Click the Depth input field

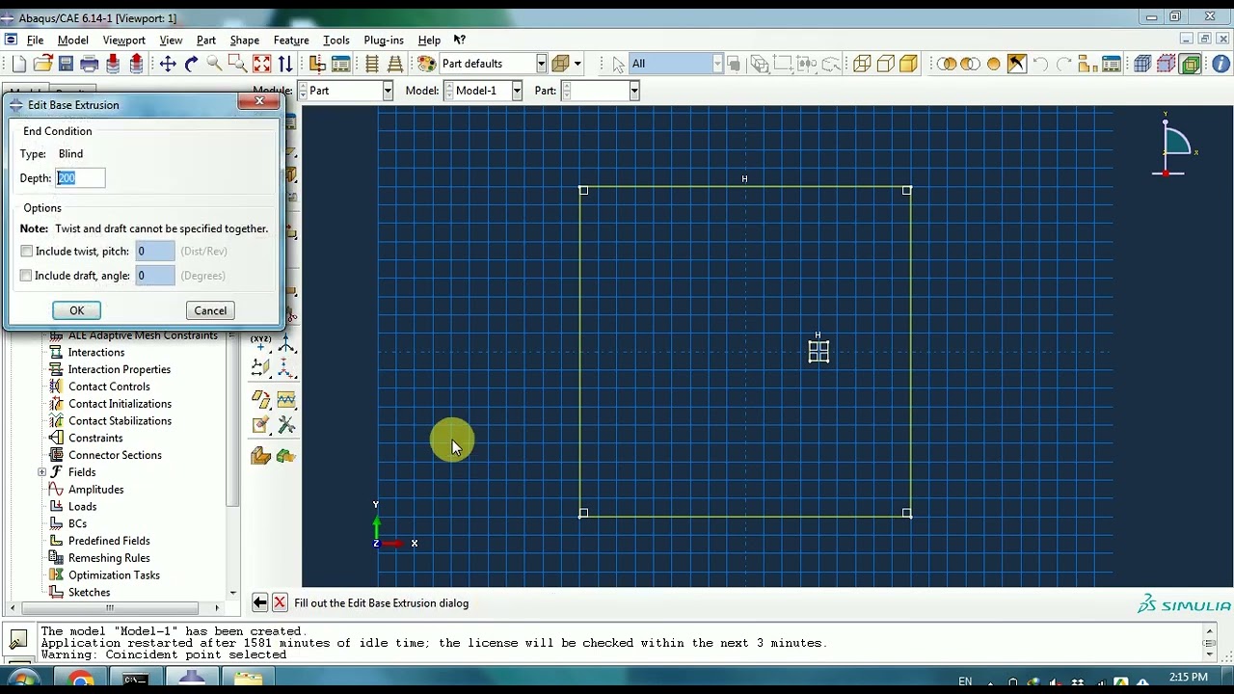click(x=80, y=178)
